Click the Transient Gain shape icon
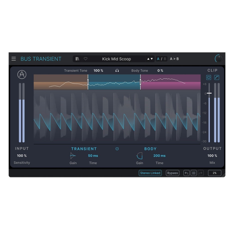234x234 pixels. [x=73, y=156]
